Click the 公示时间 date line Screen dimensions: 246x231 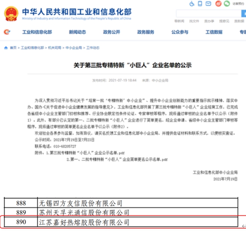point(65,140)
